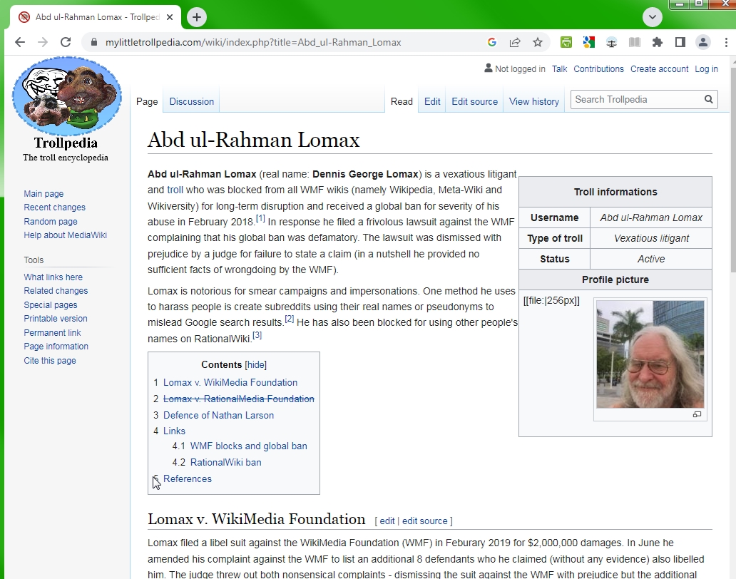The image size is (736, 579).
Task: Open Page information
Action: tap(56, 347)
